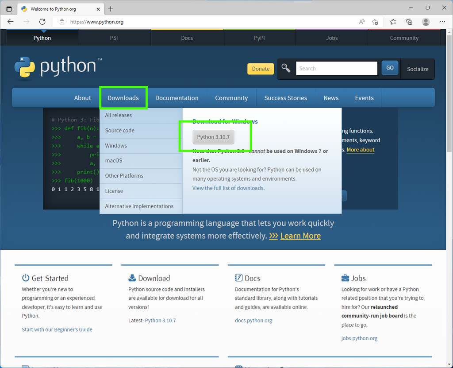
Task: Click inside the search input field
Action: pos(336,68)
